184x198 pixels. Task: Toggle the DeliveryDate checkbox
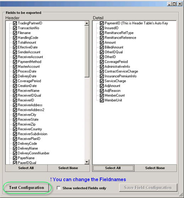coord(15,76)
